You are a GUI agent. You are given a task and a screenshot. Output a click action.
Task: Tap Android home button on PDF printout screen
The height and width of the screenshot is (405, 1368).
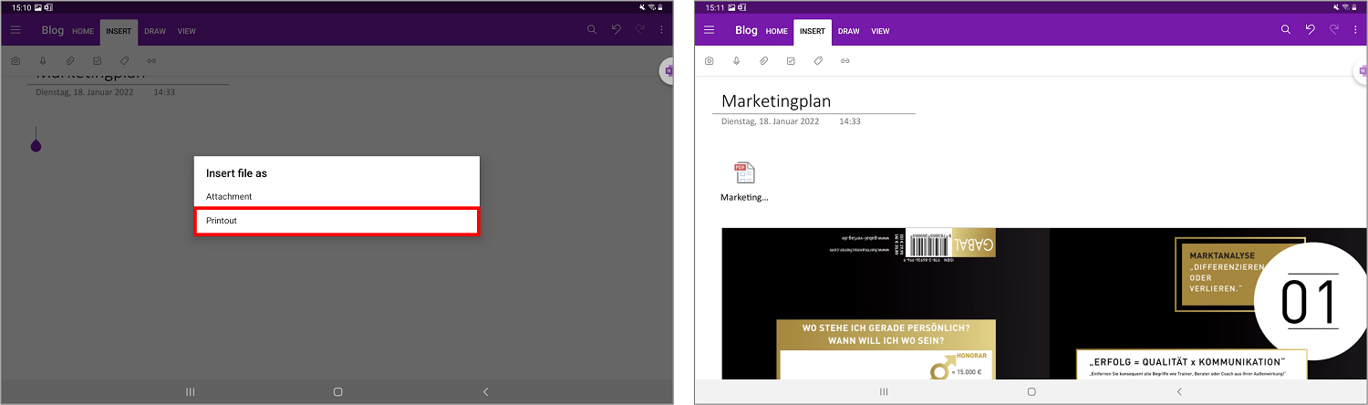pos(1031,391)
